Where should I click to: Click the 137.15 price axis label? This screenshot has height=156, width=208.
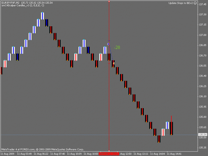[203, 25]
